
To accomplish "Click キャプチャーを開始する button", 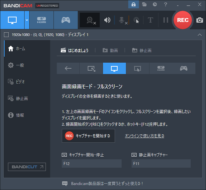I will [x=88, y=136].
